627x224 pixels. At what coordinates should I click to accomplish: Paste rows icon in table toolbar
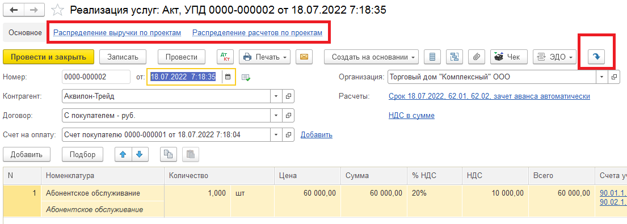pos(190,154)
